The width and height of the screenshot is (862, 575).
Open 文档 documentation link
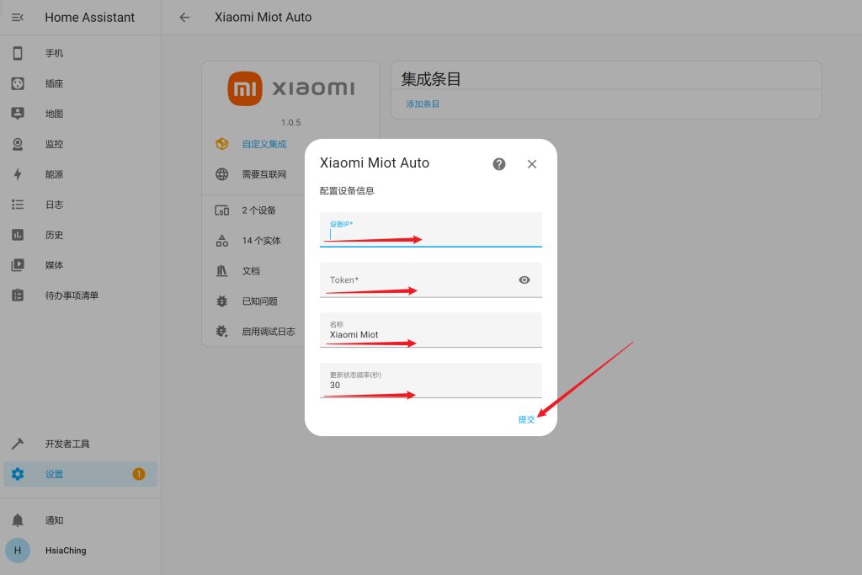pos(251,271)
